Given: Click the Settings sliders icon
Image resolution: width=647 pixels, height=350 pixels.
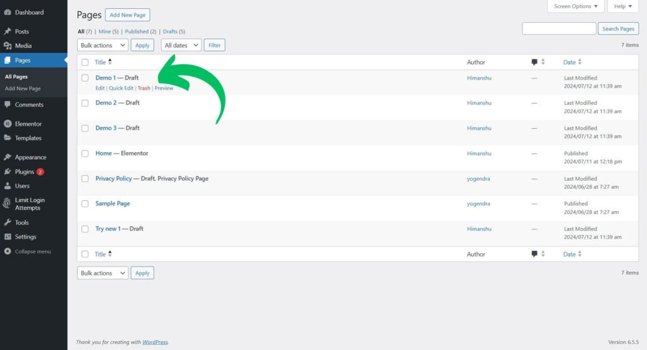Looking at the screenshot, I should point(8,236).
